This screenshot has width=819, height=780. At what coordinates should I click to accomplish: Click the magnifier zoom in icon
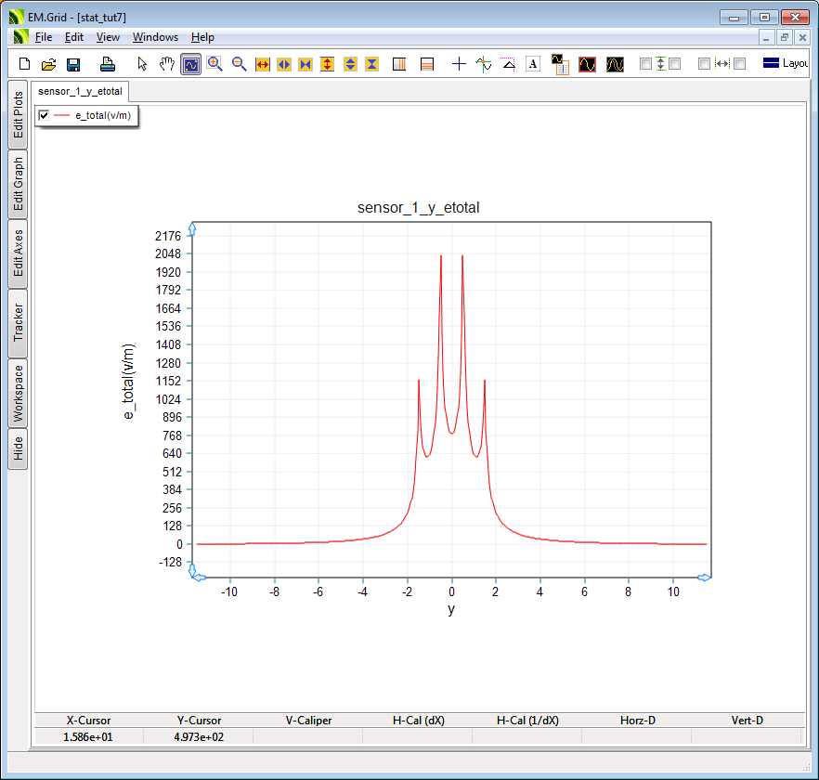(215, 64)
